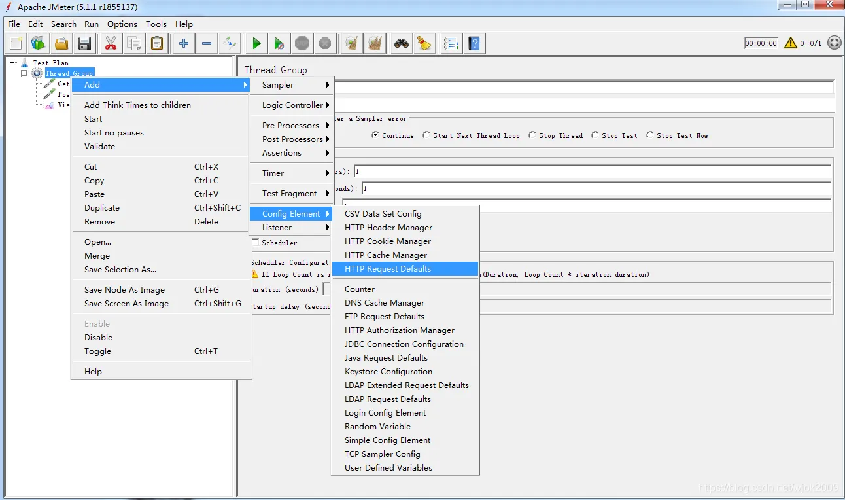Click the Reset Search toolbar icon

point(424,44)
